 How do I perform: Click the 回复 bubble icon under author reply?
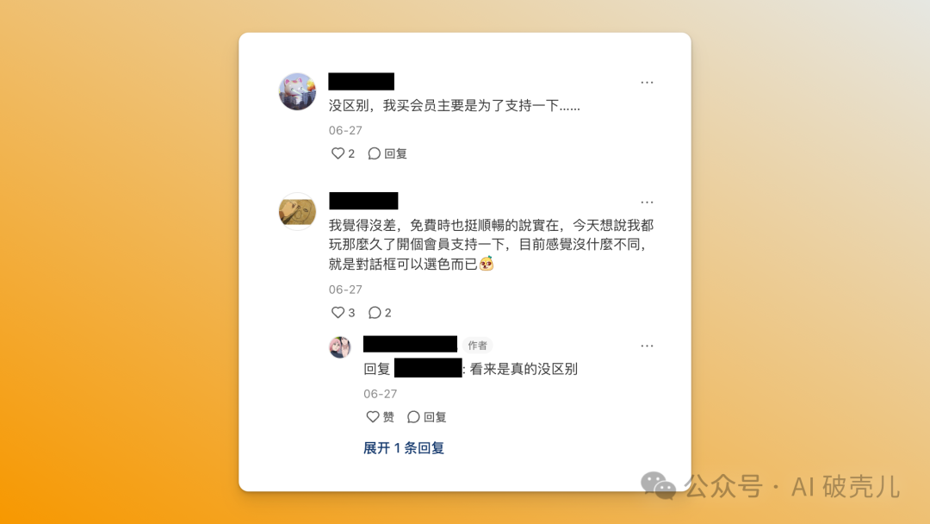click(413, 417)
